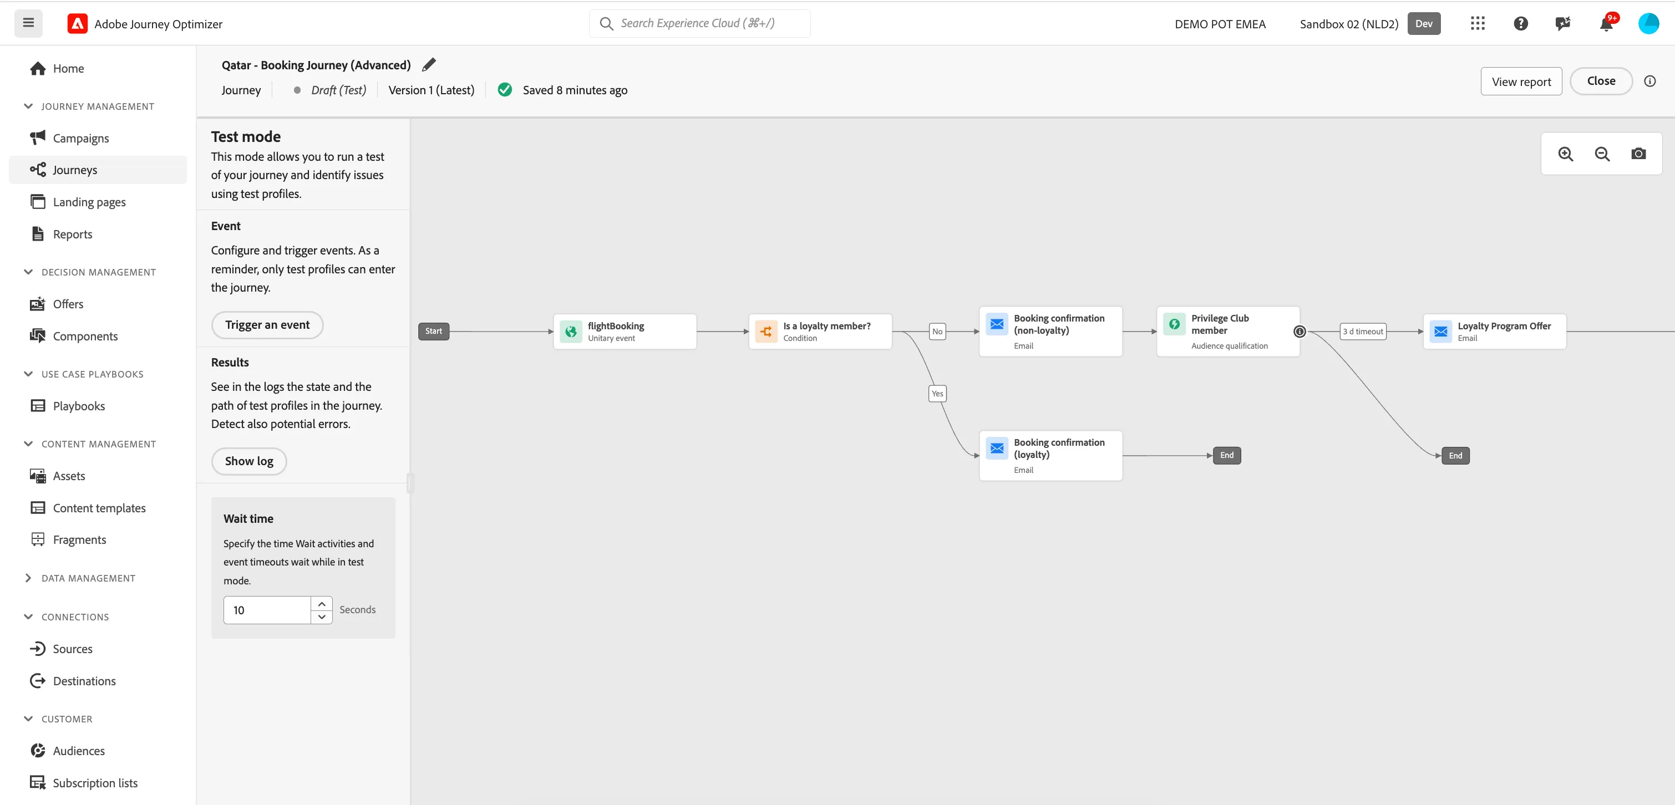Close the journey test view

click(1601, 81)
